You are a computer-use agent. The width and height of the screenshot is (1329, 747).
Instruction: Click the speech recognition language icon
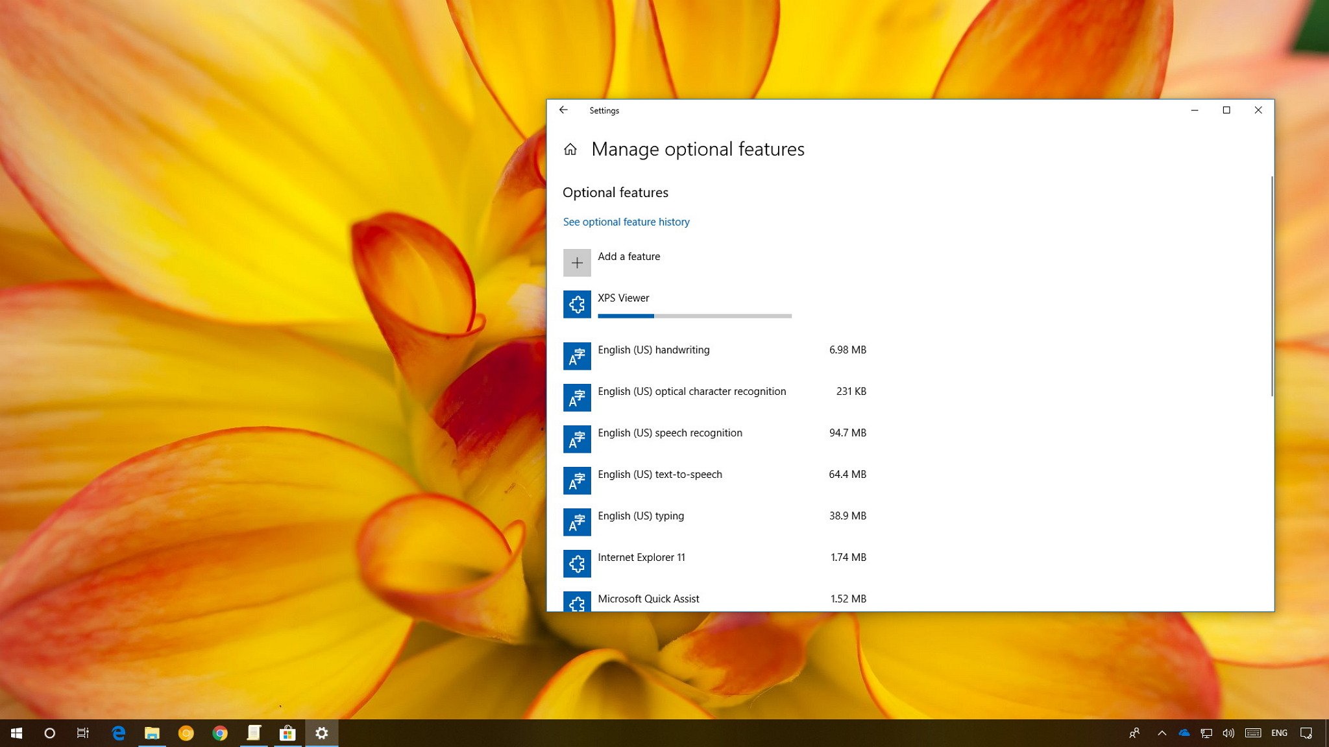click(577, 439)
